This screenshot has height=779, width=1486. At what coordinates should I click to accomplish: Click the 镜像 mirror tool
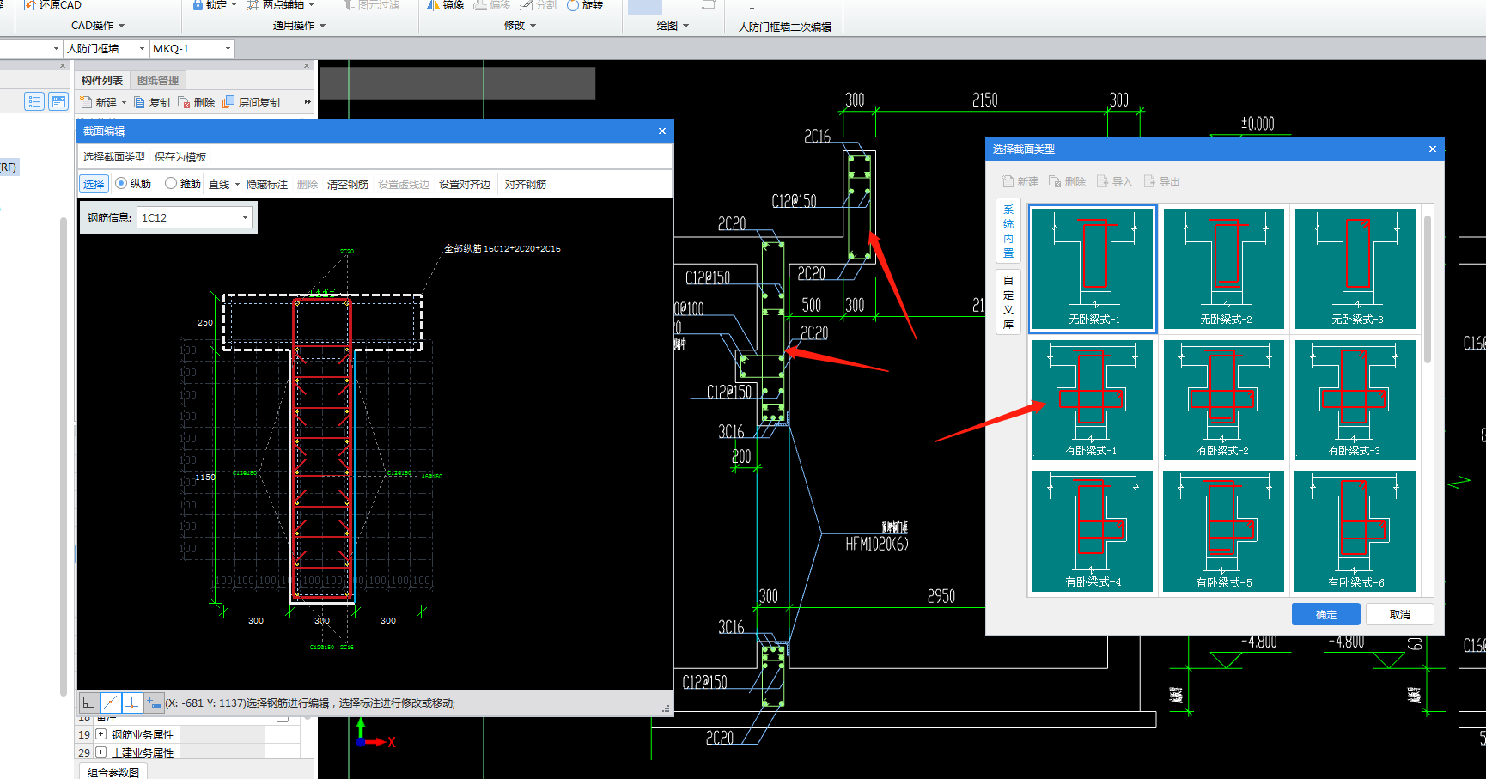point(446,5)
